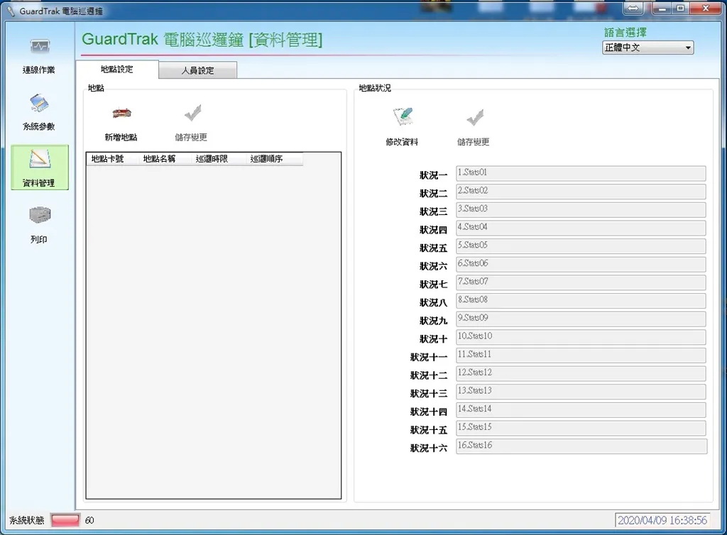Minimize the GuardTrak window

662,8
